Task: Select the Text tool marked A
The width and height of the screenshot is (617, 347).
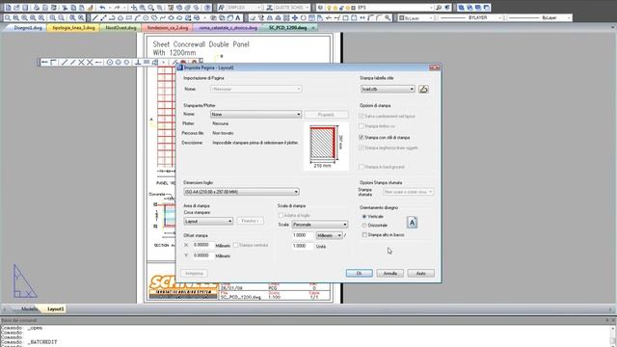Action: 238,17
